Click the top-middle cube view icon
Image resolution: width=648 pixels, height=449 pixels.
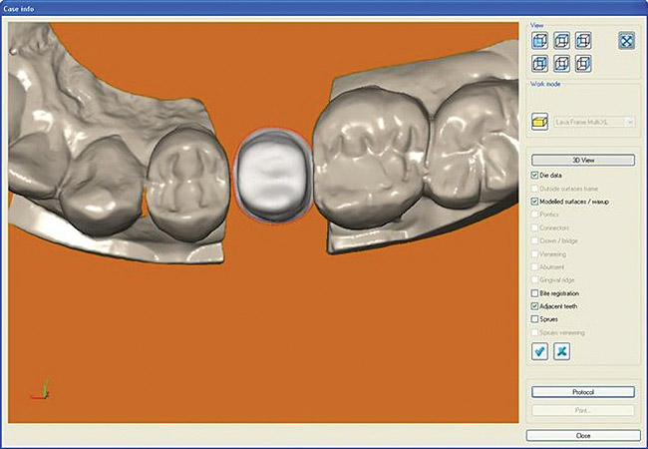click(562, 41)
